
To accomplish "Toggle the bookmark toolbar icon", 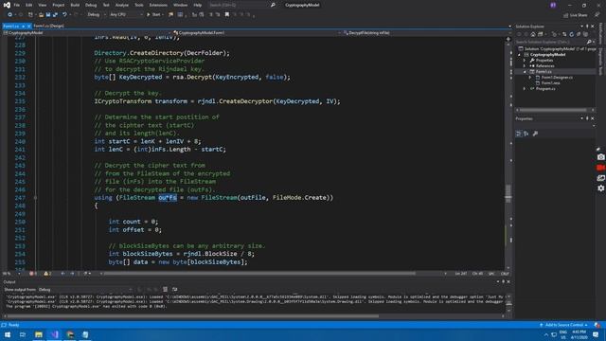I will tap(227, 15).
